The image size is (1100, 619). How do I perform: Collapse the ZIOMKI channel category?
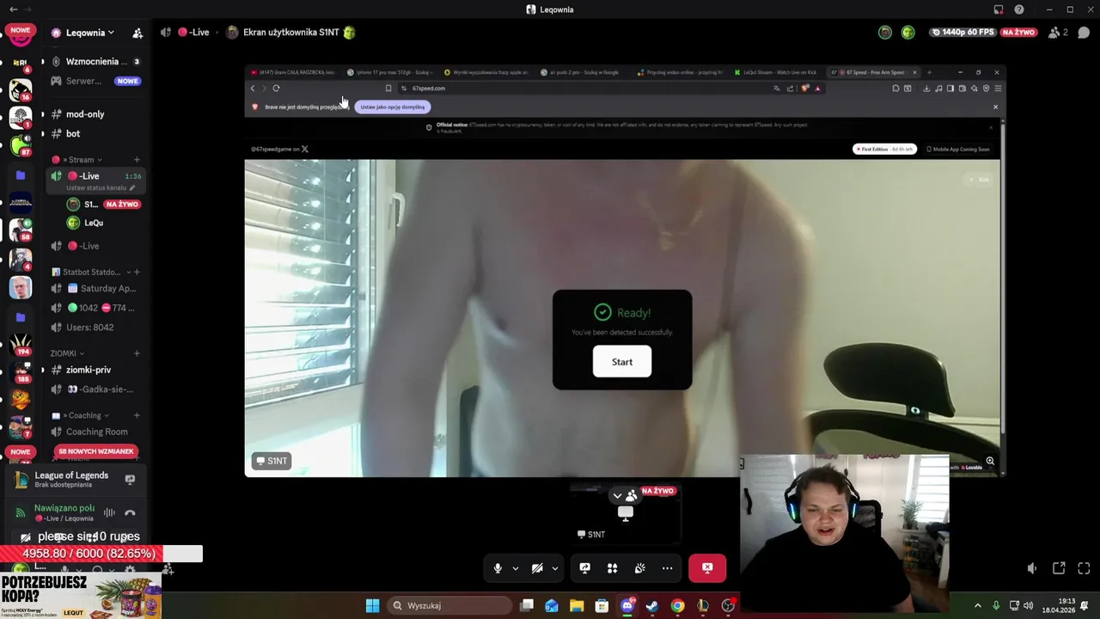68,353
